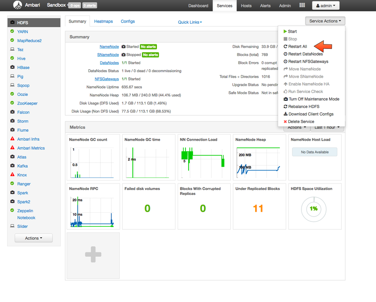The height and width of the screenshot is (302, 376).
Task: Click the plus icon to add a metric widget
Action: point(93,254)
